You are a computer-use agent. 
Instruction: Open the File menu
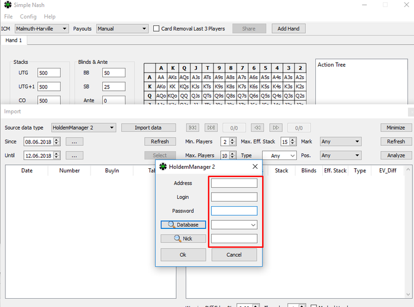pos(8,17)
